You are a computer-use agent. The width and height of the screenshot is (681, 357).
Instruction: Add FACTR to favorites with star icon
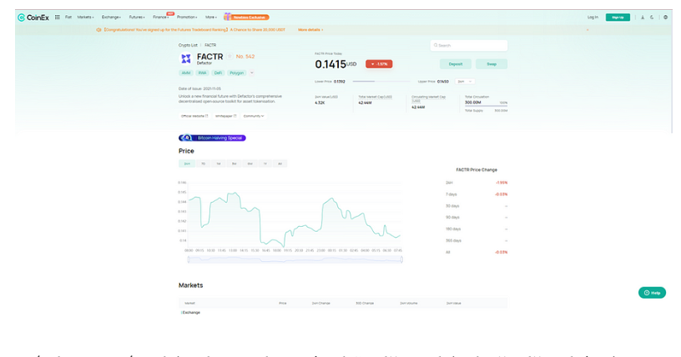point(230,57)
